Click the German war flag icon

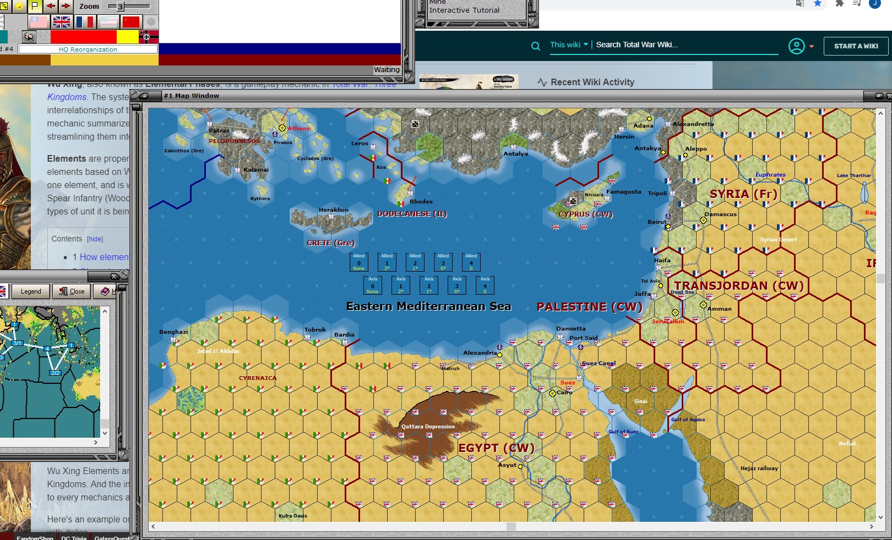point(149,37)
